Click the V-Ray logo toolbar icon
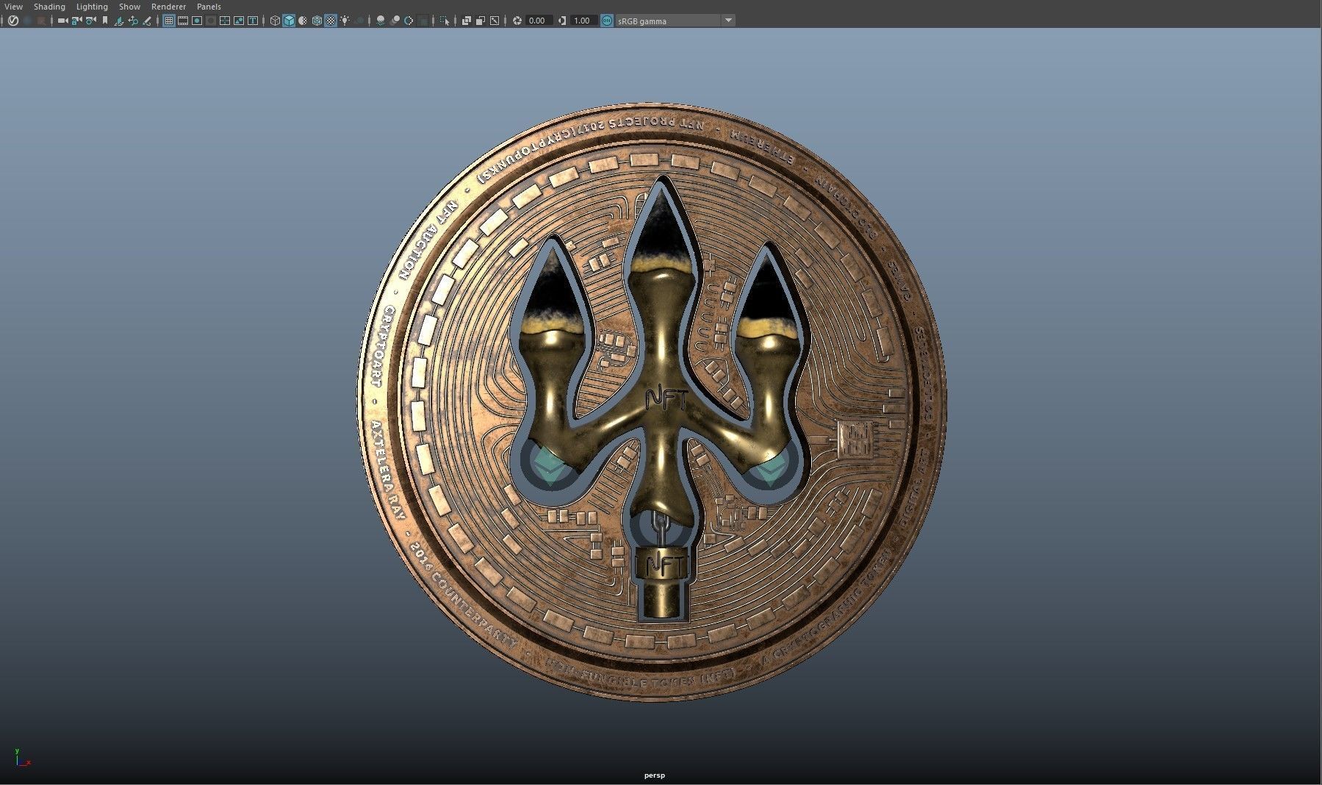The height and width of the screenshot is (785, 1322). (x=13, y=21)
